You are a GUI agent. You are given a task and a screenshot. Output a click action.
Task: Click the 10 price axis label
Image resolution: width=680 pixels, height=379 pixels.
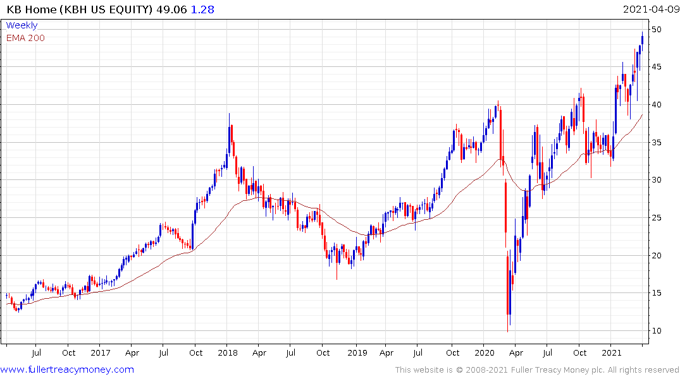point(656,330)
